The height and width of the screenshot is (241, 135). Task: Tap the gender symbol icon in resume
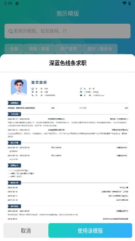pos(81,88)
